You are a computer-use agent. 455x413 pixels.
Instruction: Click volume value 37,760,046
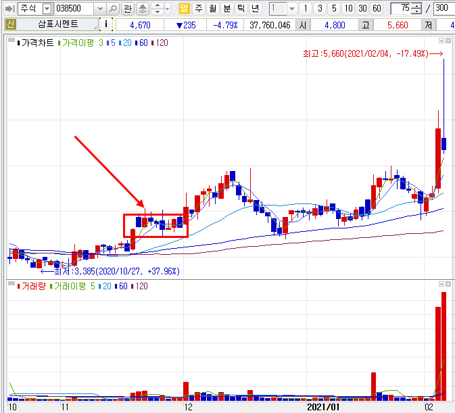point(270,25)
